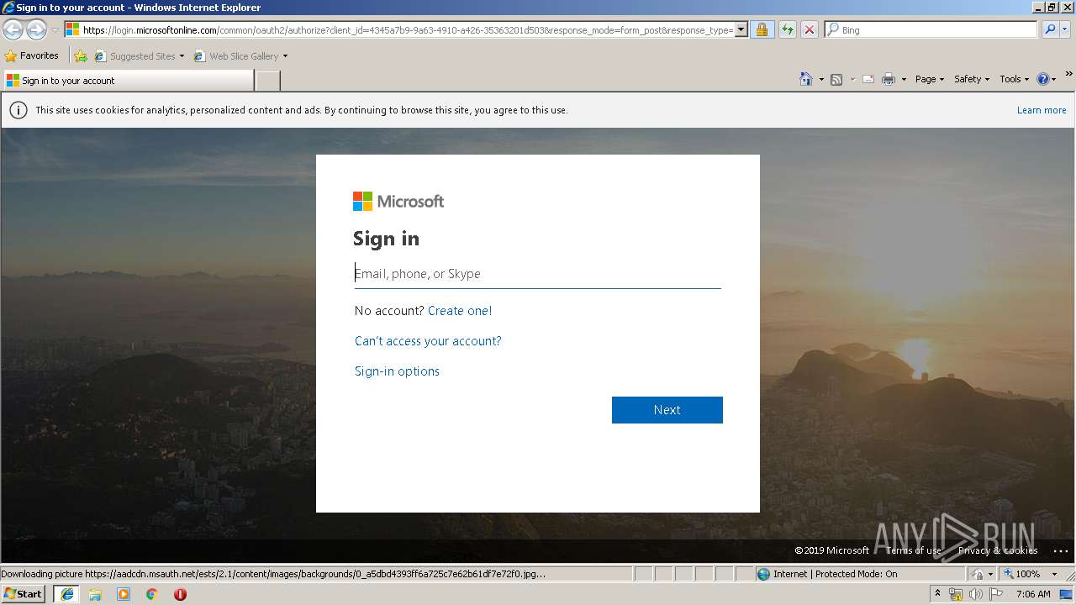1076x605 pixels.
Task: Open the Home button dropdown arrow
Action: (820, 79)
